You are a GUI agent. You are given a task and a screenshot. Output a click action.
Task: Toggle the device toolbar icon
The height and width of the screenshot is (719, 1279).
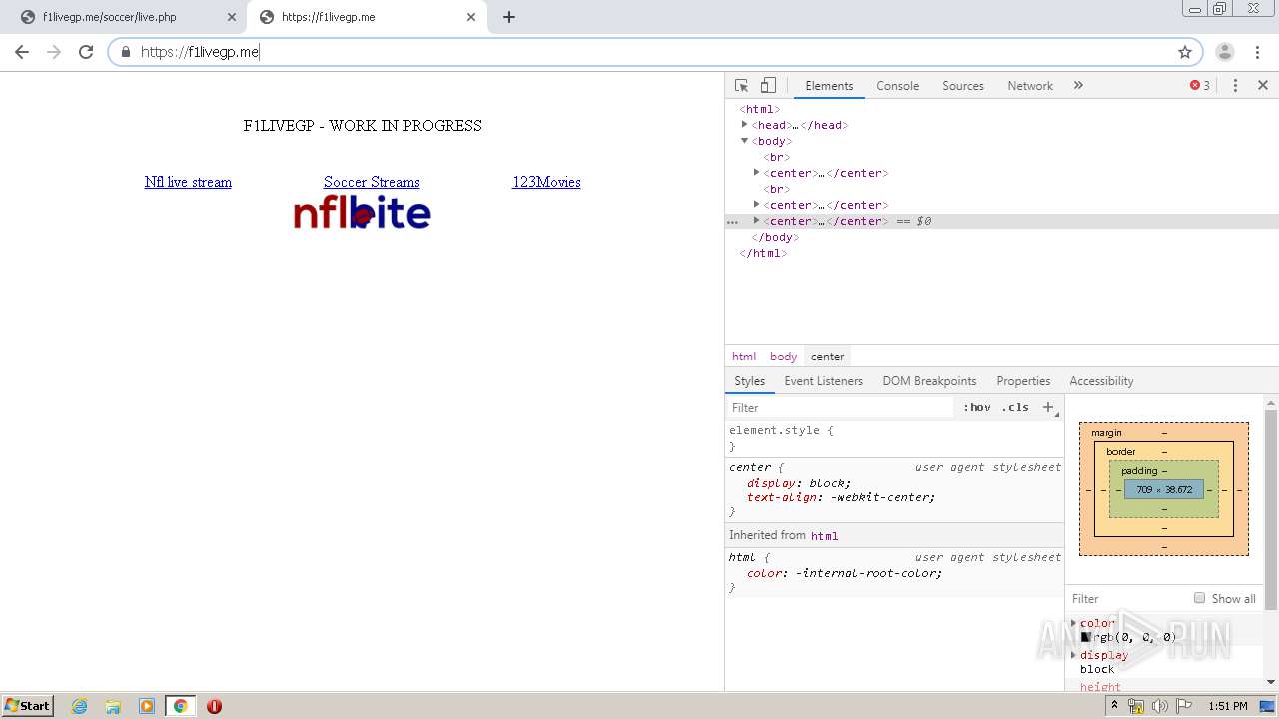click(x=768, y=86)
